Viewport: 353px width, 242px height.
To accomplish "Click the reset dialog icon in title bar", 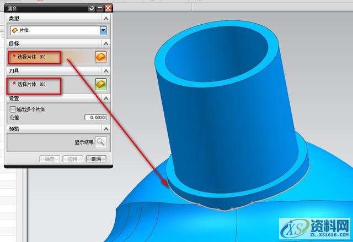I will pos(91,8).
